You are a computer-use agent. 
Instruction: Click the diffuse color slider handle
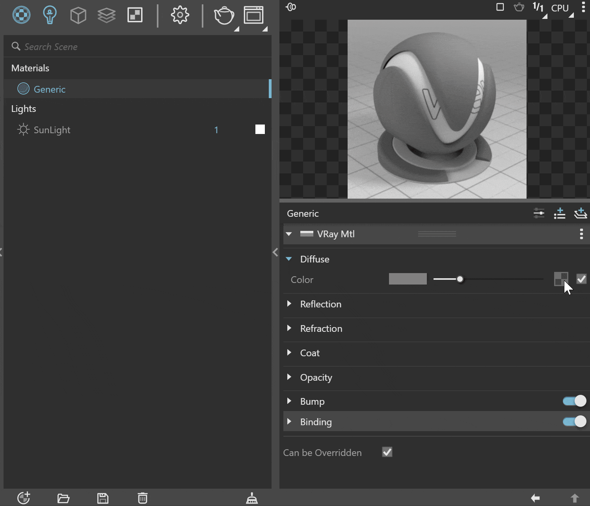(x=460, y=279)
